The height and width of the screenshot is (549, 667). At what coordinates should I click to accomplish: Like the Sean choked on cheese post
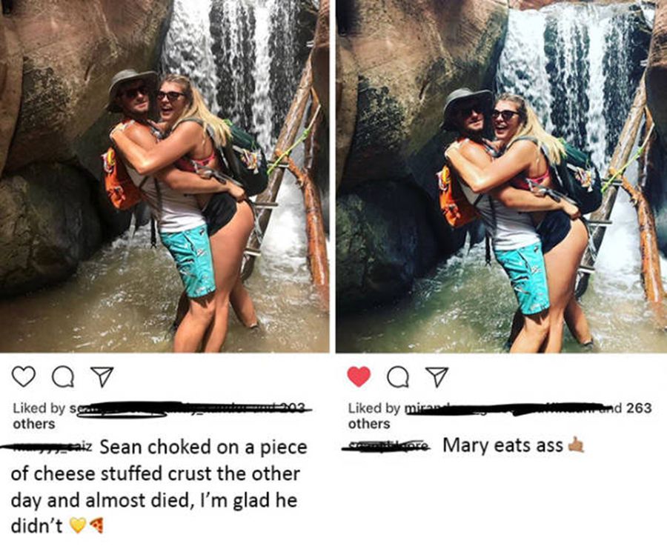tap(24, 376)
